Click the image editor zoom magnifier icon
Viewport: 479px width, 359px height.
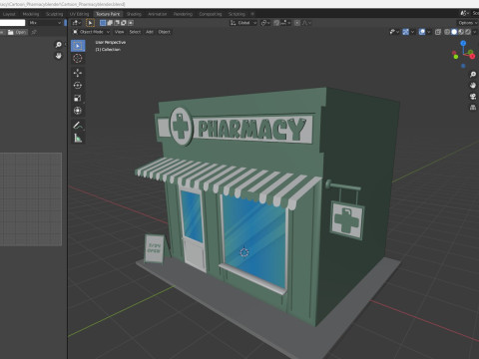[x=59, y=45]
